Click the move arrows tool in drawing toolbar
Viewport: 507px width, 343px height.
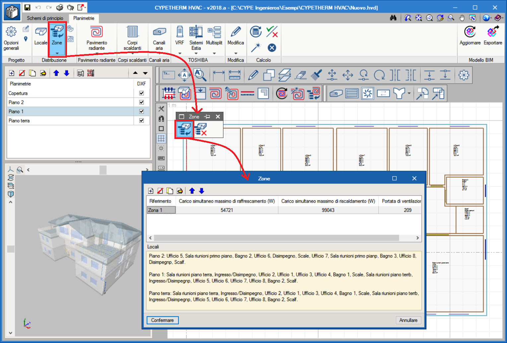pos(348,75)
